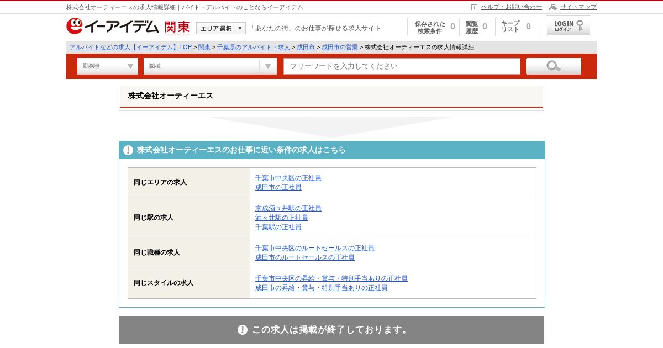Open 千葉市中央区の正社員 link
The image size is (663, 348).
point(288,178)
